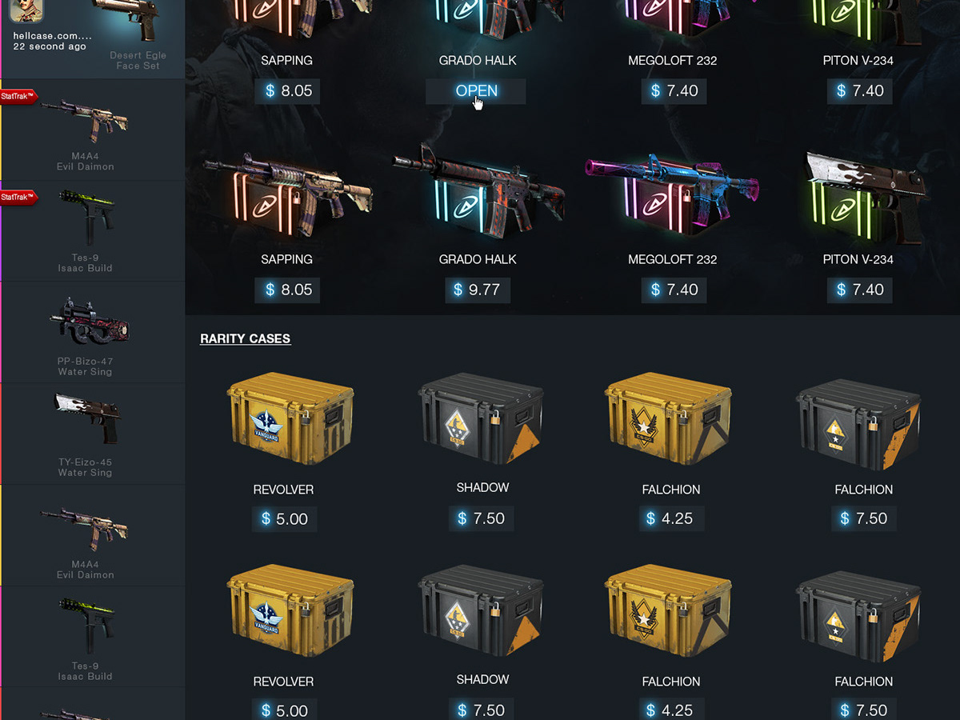The width and height of the screenshot is (960, 720).
Task: Select the $9.77 GRADO HALK price button
Action: click(x=478, y=290)
